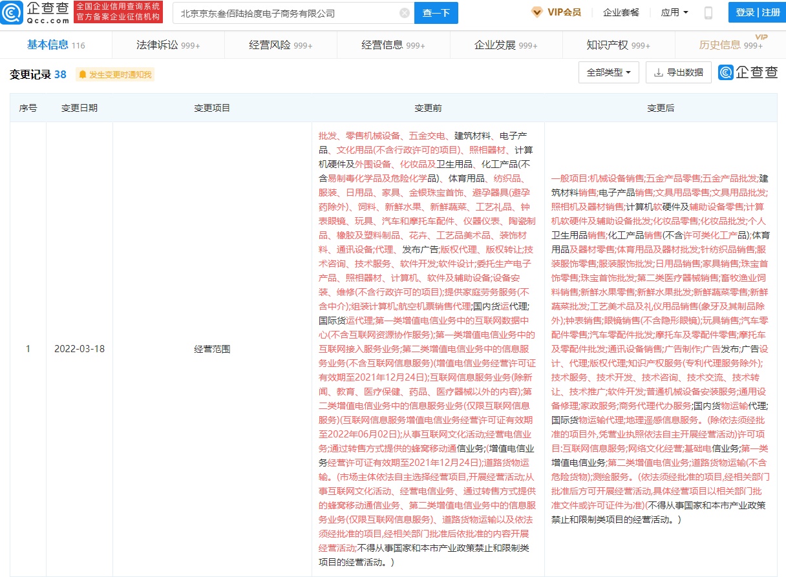
Task: Switch to the 基本信息 tab
Action: pos(56,45)
